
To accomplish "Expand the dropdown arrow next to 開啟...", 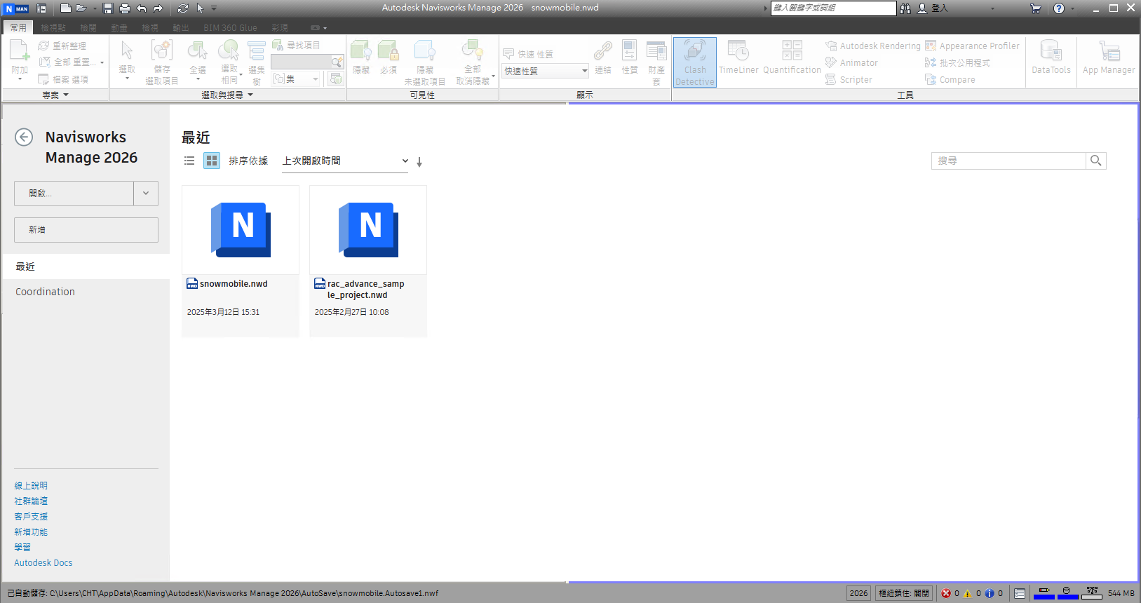I will (146, 194).
